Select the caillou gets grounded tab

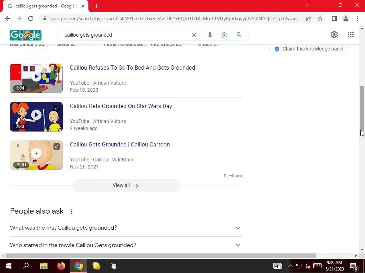point(45,6)
